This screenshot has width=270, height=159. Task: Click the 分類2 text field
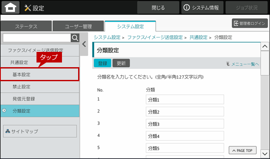coord(185,111)
